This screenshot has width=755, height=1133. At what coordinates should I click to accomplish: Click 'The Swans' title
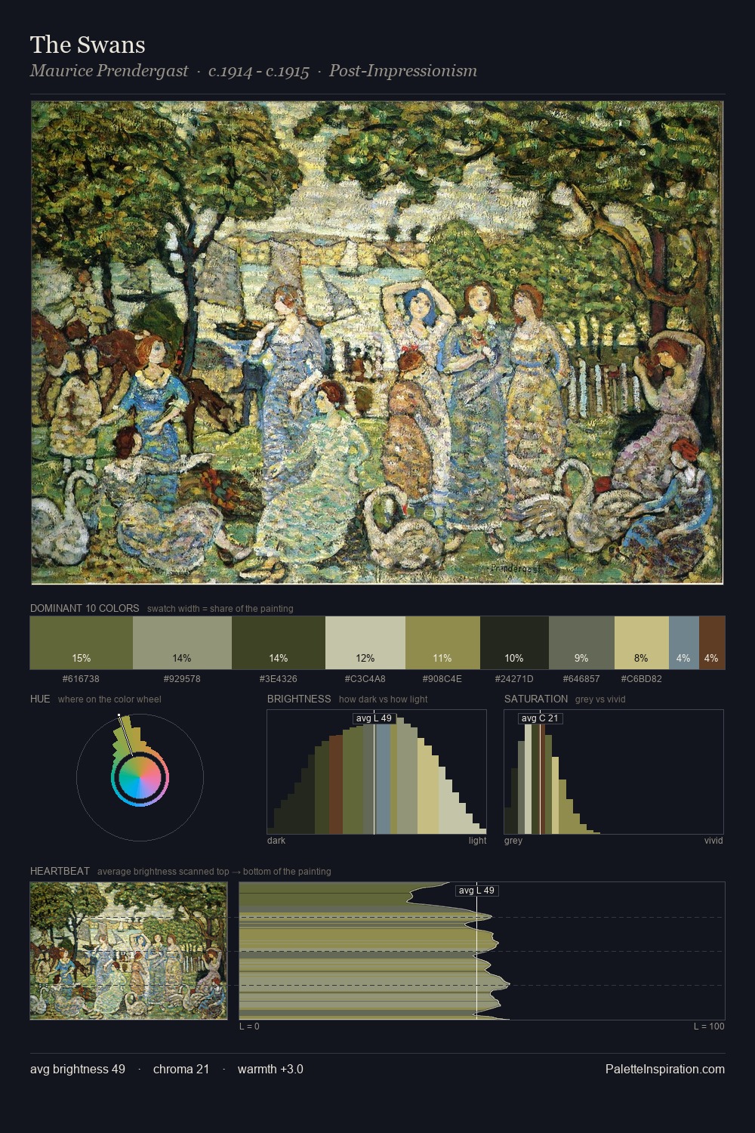tap(88, 45)
